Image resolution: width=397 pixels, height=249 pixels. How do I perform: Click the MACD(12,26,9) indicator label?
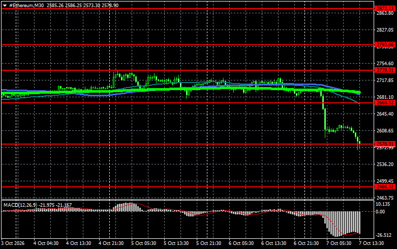(20, 205)
